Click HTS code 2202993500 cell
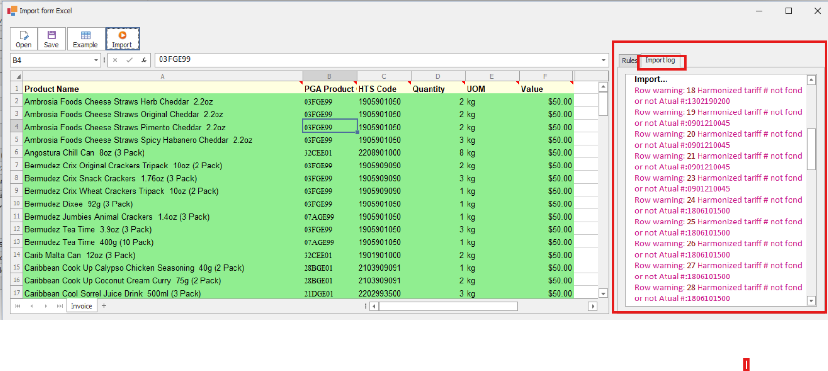Image resolution: width=828 pixels, height=371 pixels. (384, 293)
